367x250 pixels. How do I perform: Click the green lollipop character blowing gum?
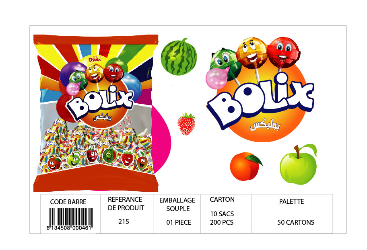[225, 64]
